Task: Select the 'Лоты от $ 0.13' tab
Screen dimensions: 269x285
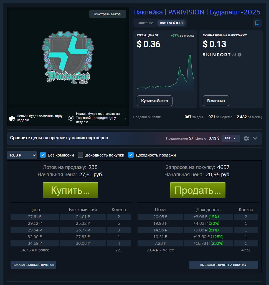Action: click(x=171, y=23)
